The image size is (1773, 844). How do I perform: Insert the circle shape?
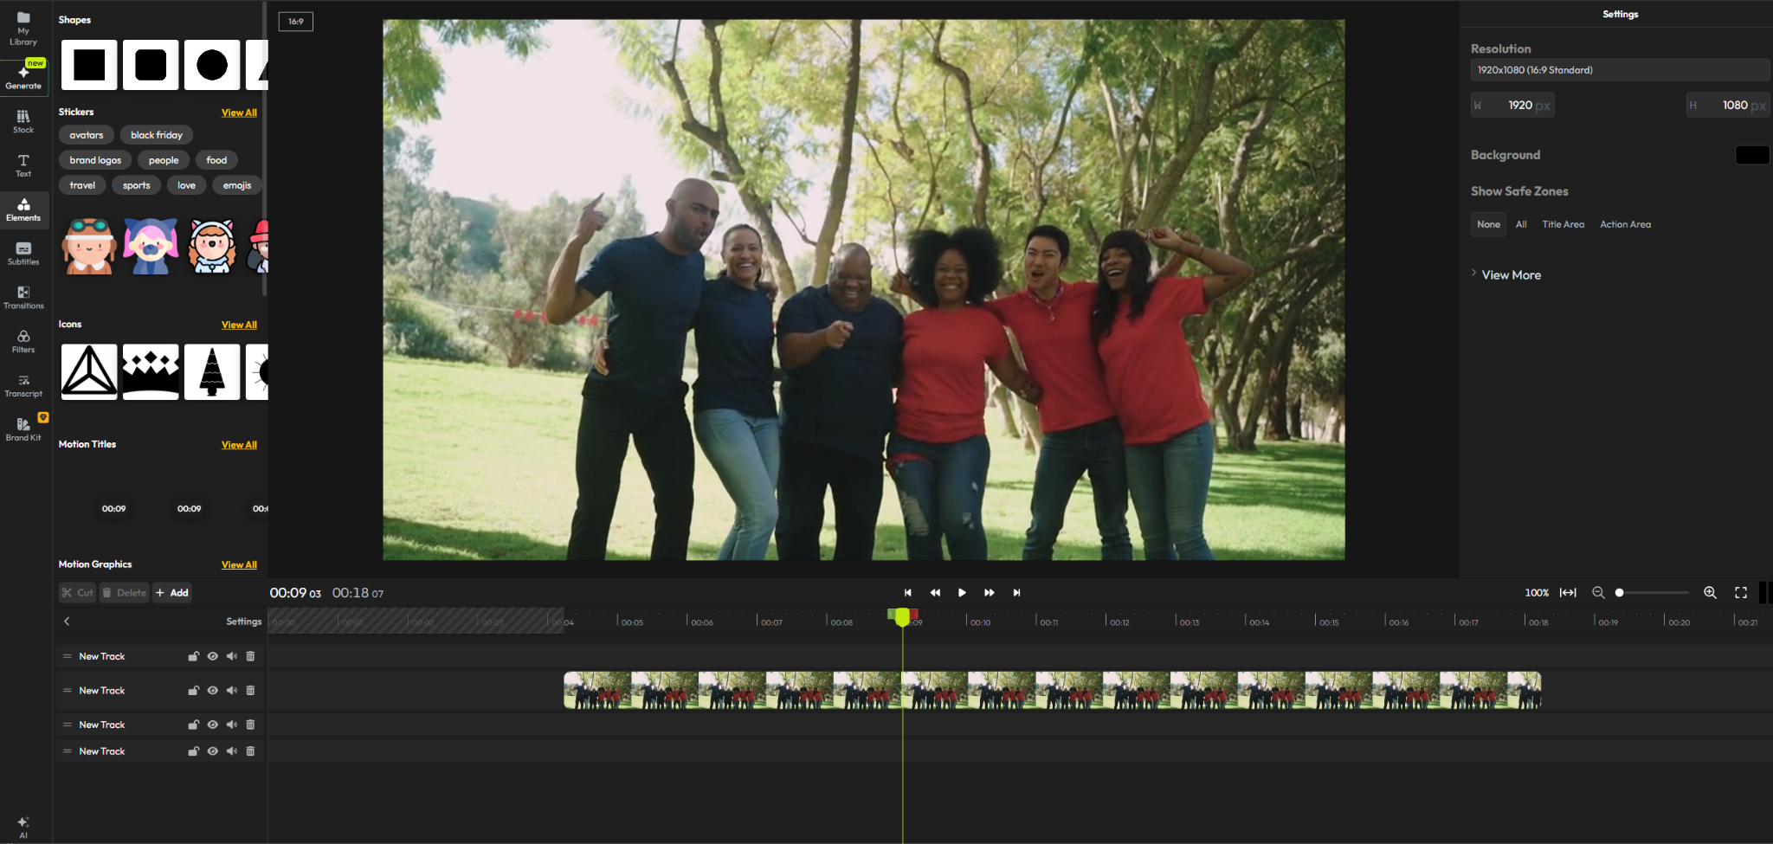pyautogui.click(x=212, y=65)
